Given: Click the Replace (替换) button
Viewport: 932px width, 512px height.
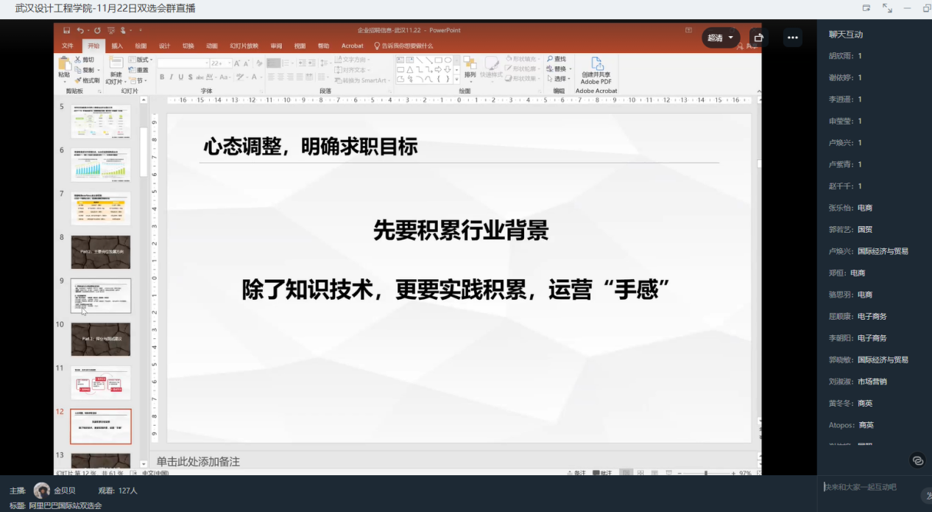Looking at the screenshot, I should coord(558,69).
